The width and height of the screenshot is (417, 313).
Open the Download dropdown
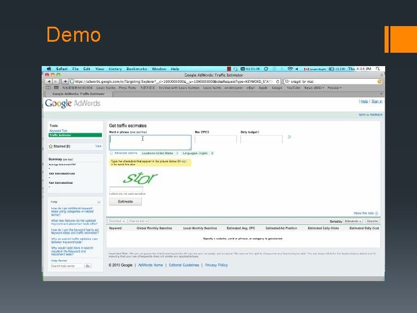point(116,221)
